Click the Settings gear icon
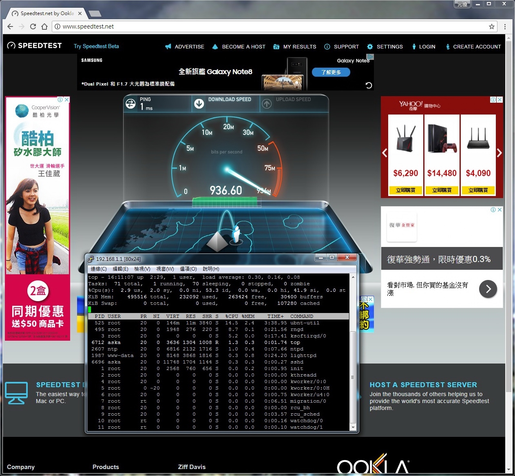Viewport: 515px width, 476px height. tap(370, 46)
